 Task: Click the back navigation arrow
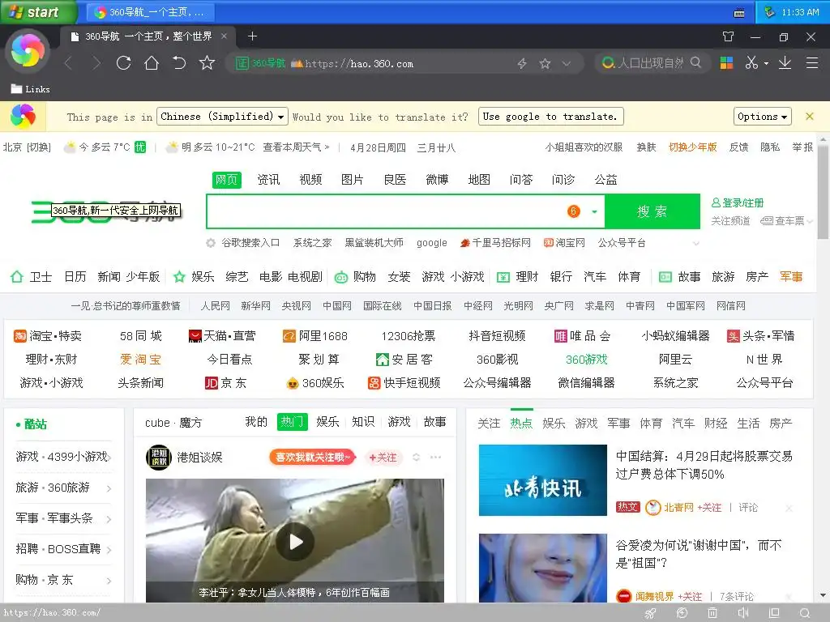pos(68,63)
